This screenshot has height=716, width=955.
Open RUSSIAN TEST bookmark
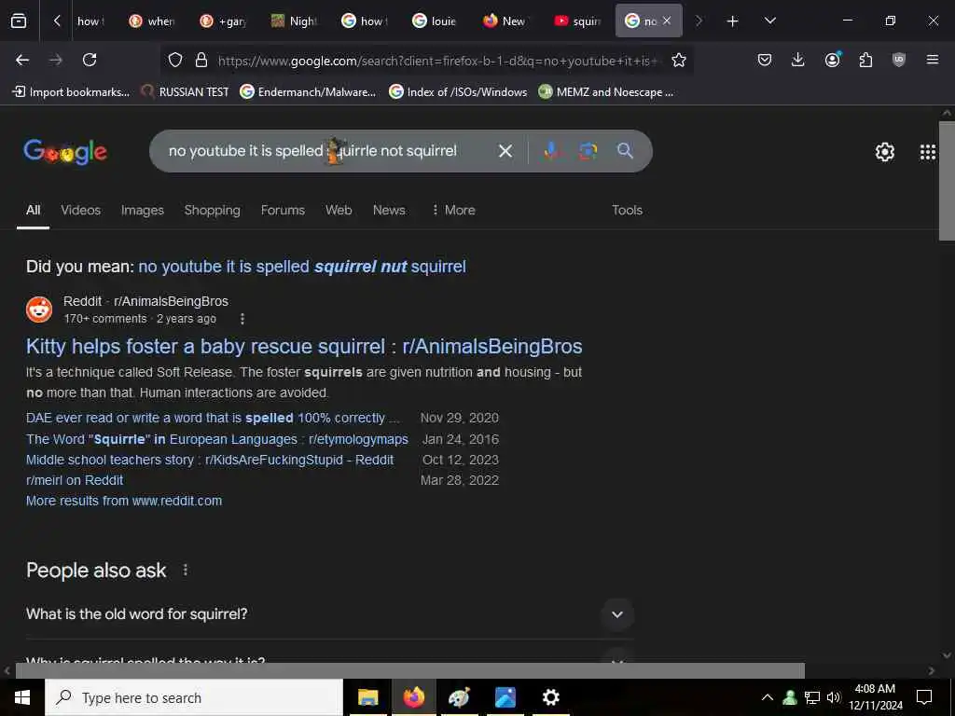(x=186, y=92)
